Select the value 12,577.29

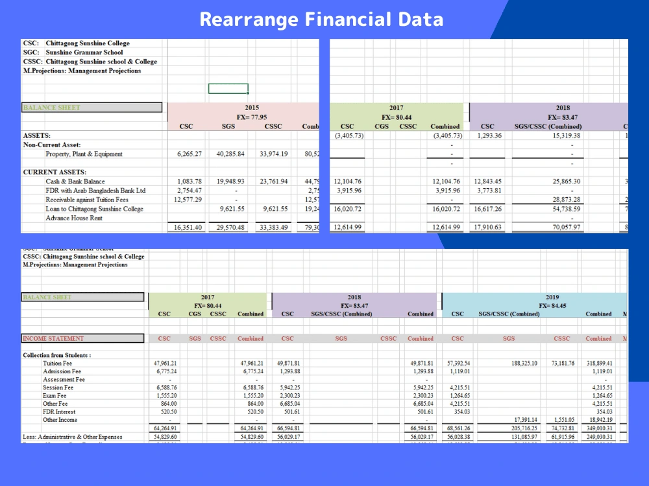pyautogui.click(x=188, y=200)
